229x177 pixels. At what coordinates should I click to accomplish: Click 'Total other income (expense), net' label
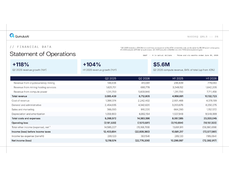(31, 127)
